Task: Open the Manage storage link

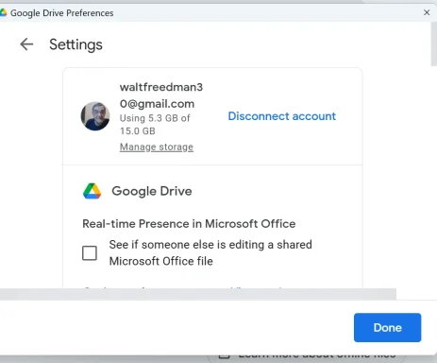Action: click(157, 147)
